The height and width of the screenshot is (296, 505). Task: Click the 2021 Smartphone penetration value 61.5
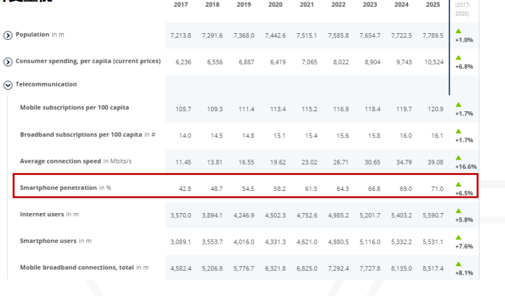click(311, 189)
